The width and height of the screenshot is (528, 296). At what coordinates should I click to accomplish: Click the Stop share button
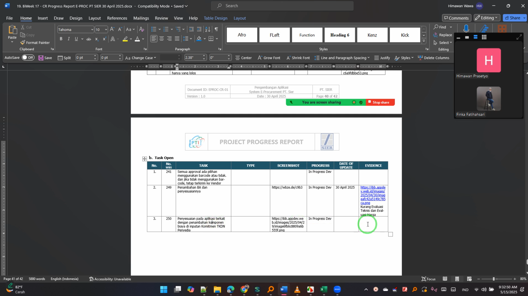point(380,102)
